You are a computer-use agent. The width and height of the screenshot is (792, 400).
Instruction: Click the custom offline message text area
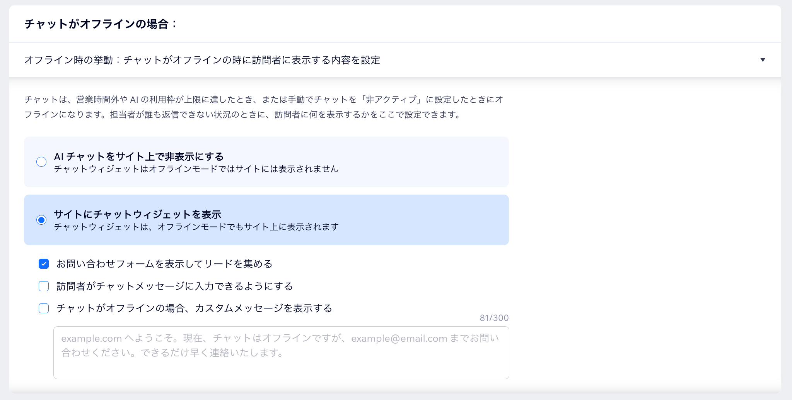tap(281, 353)
